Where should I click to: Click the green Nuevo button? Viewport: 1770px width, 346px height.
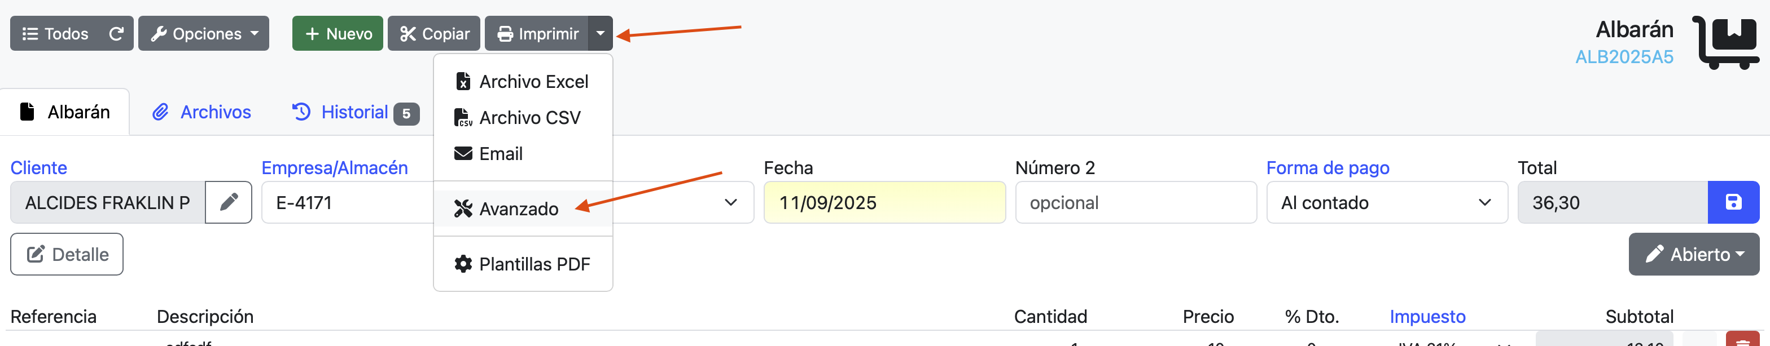[338, 34]
